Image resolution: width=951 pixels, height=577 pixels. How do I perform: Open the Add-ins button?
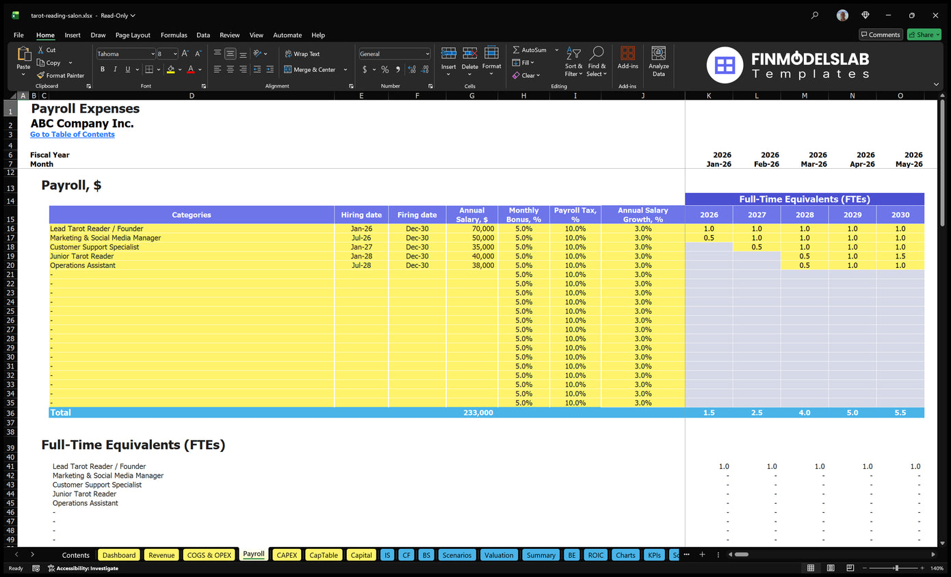point(627,59)
